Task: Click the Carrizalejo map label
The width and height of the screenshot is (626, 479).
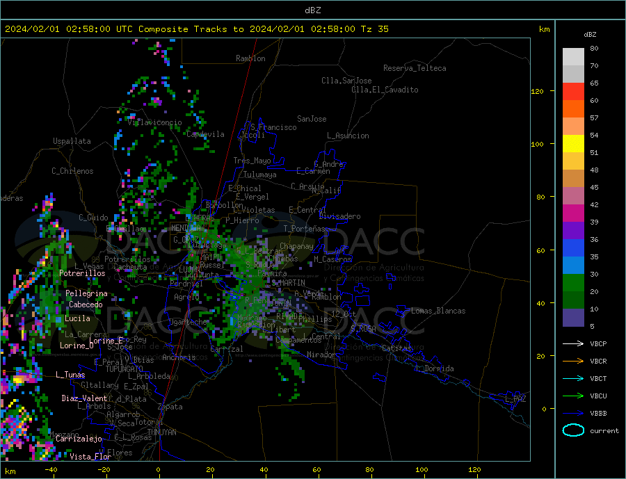Action: (79, 439)
